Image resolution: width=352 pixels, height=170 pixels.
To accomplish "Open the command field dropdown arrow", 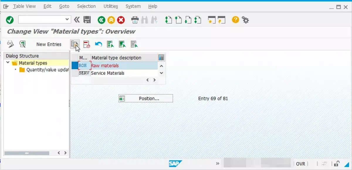I will (x=67, y=20).
